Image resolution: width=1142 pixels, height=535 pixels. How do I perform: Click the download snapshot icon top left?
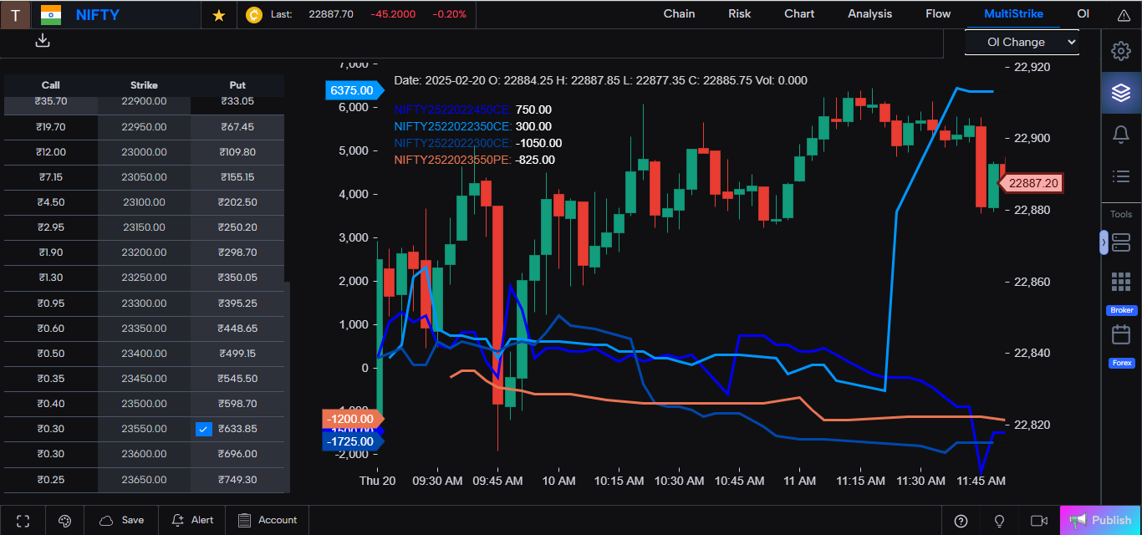42,40
